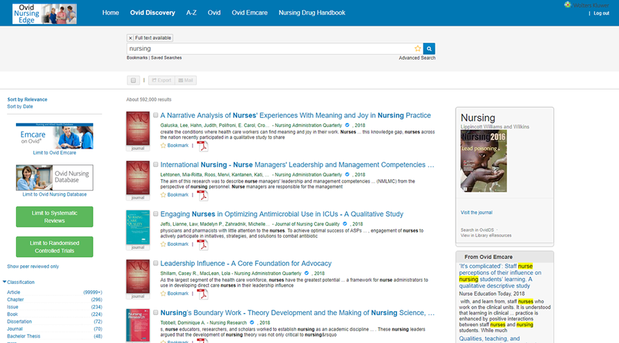
Task: Click the Ovid Nursing Edge logo
Action: pos(45,13)
